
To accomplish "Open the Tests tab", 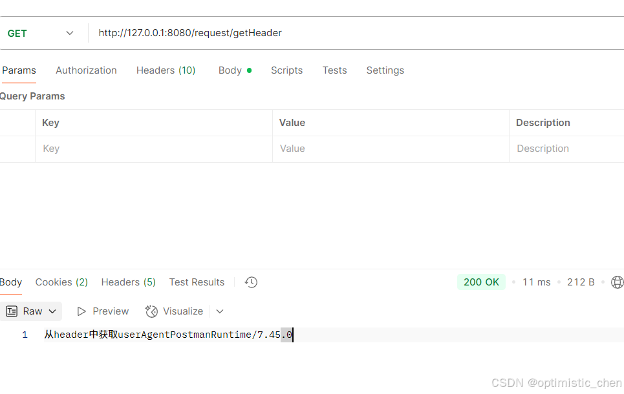I will click(335, 70).
